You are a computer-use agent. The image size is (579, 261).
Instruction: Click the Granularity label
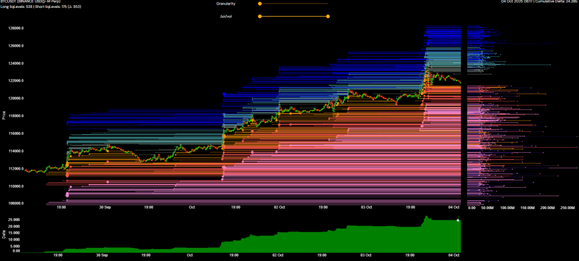[x=225, y=3]
